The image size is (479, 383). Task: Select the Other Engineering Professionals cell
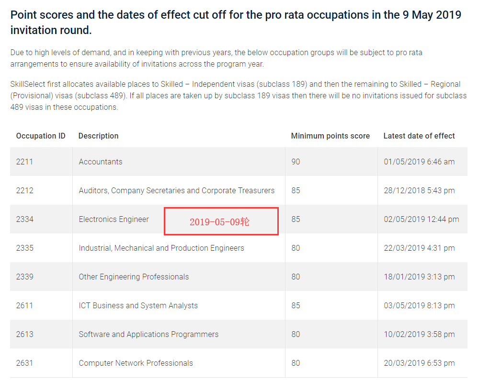coord(134,277)
